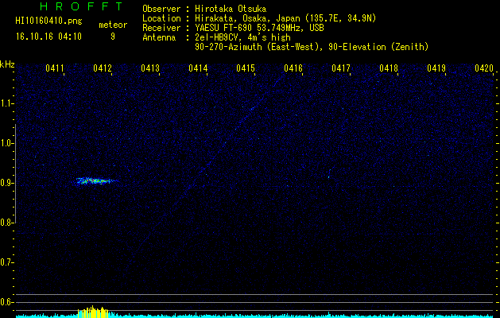
Task: Click time marker 0418
Action: point(389,68)
